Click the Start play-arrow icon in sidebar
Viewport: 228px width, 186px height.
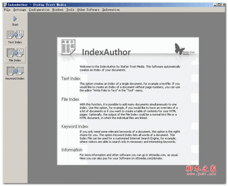point(15,19)
